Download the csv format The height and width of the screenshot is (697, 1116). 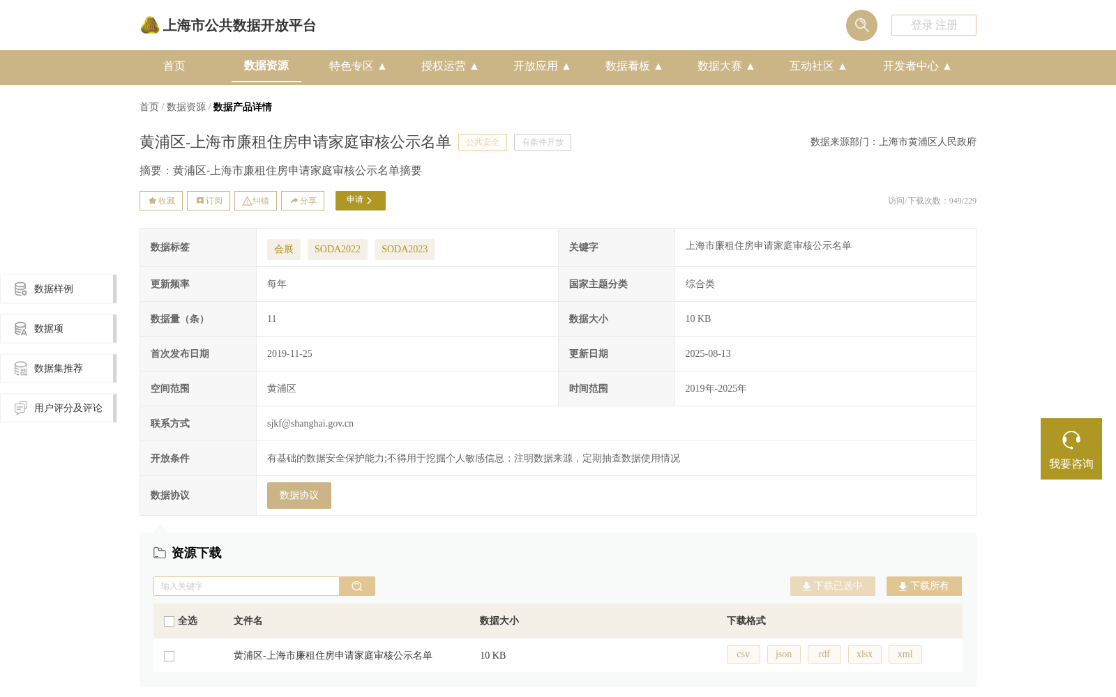tap(744, 654)
